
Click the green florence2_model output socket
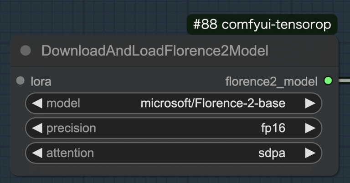[x=328, y=81]
